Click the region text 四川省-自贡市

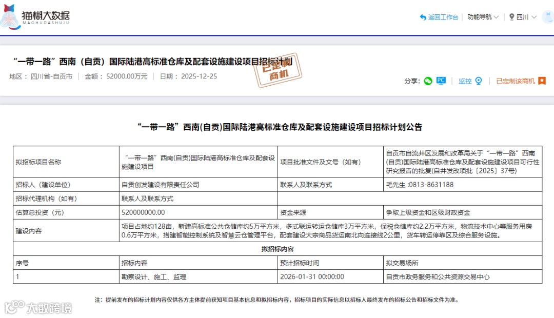pyautogui.click(x=51, y=76)
